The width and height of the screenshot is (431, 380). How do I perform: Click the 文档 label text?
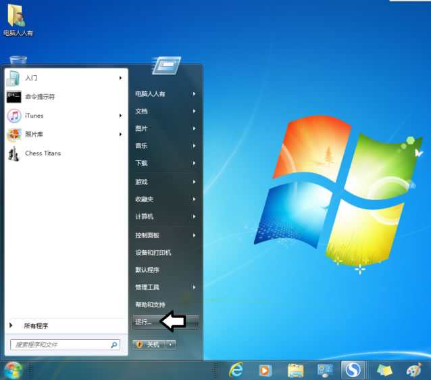click(x=141, y=111)
